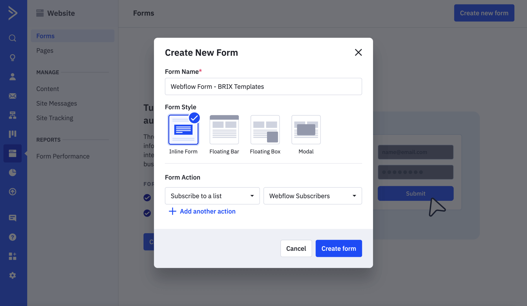The image size is (527, 306).
Task: Click the Inline Form label text
Action: point(183,151)
